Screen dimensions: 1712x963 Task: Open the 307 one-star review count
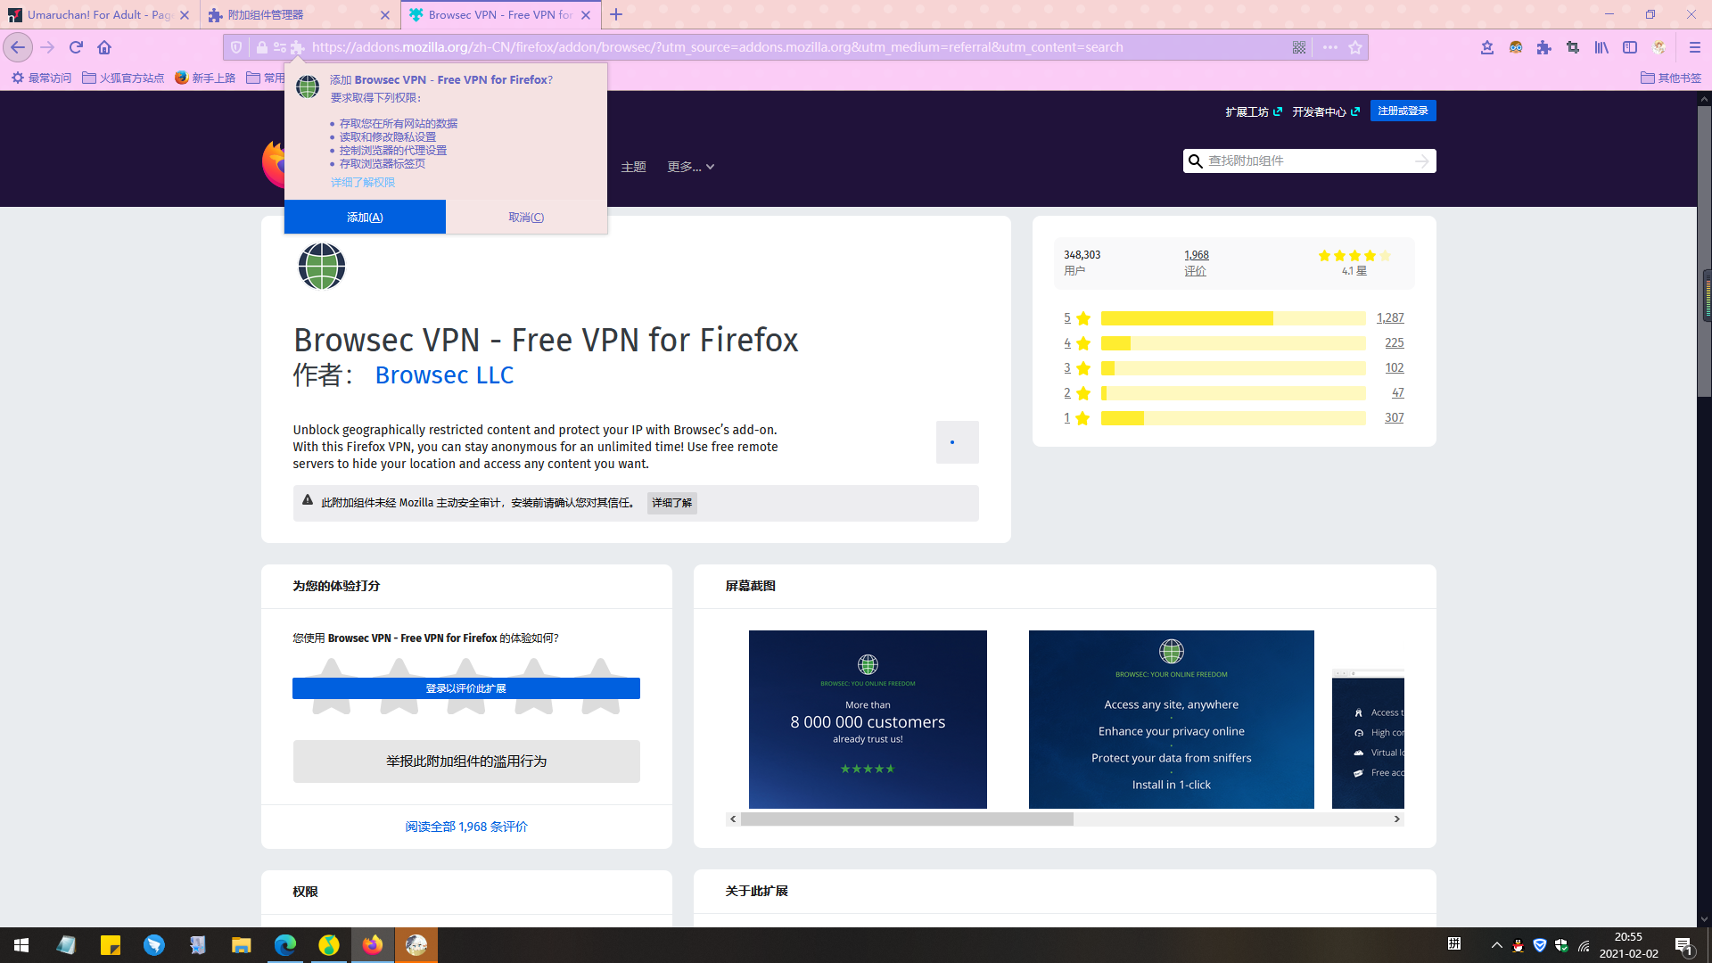click(x=1395, y=417)
